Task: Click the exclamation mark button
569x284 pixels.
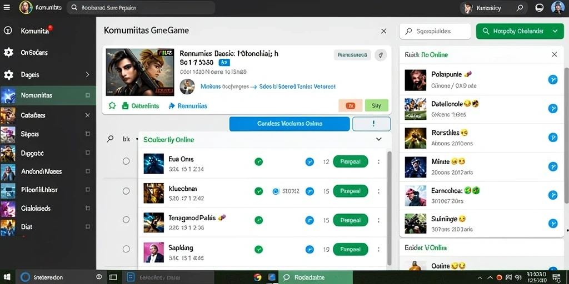Action: pos(372,124)
